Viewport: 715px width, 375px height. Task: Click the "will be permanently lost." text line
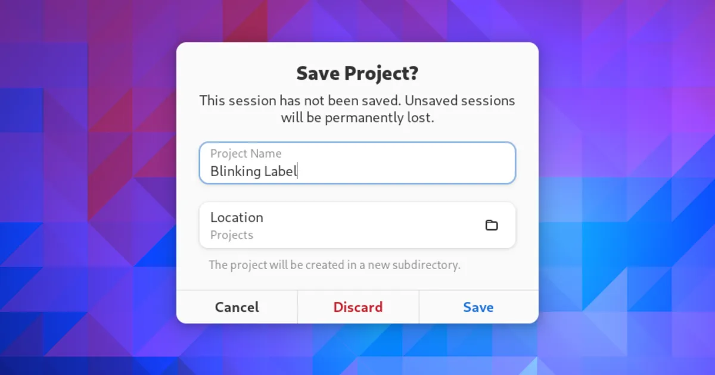(357, 118)
